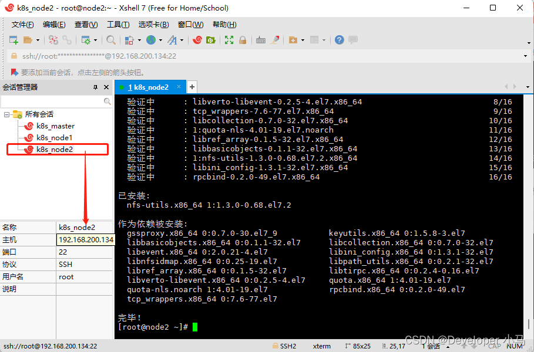The width and height of the screenshot is (534, 352).
Task: Open the dropdown beside the Open folder icon
Action: coord(38,40)
